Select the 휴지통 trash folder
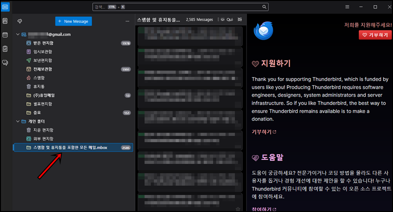393x212 pixels. [73, 86]
